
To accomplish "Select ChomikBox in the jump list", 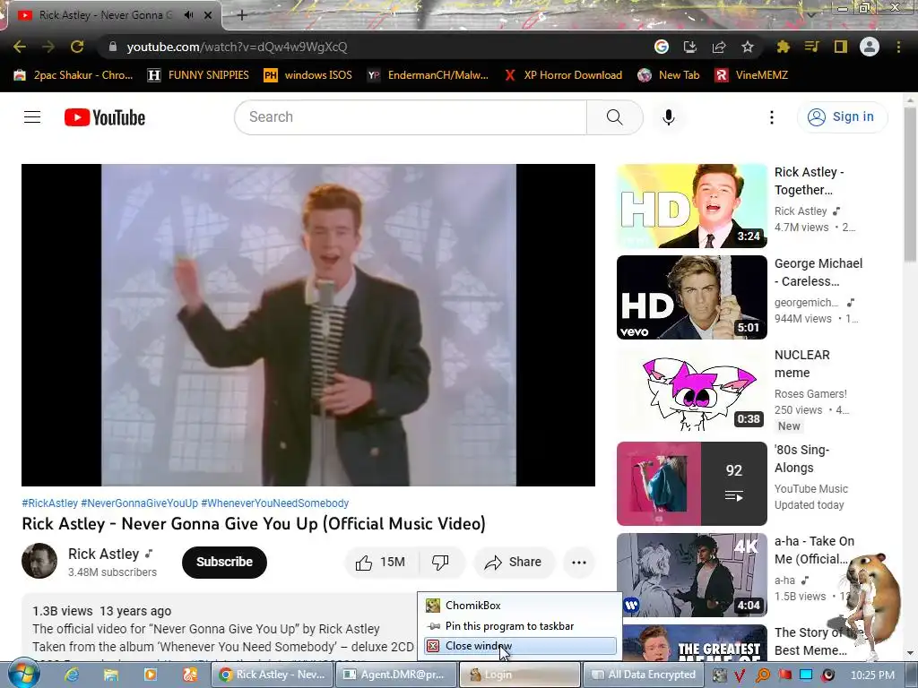I will pyautogui.click(x=521, y=606).
